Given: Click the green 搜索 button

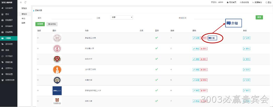Looking at the screenshot, I should click(259, 17).
